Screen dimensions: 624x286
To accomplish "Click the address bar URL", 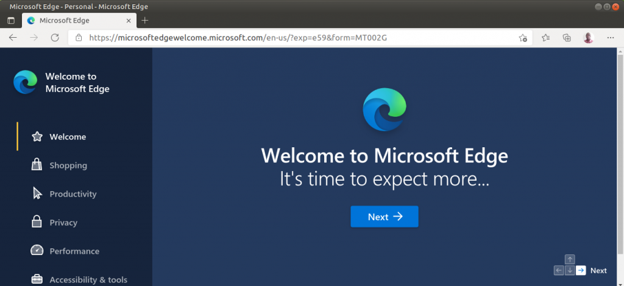I will (x=238, y=38).
